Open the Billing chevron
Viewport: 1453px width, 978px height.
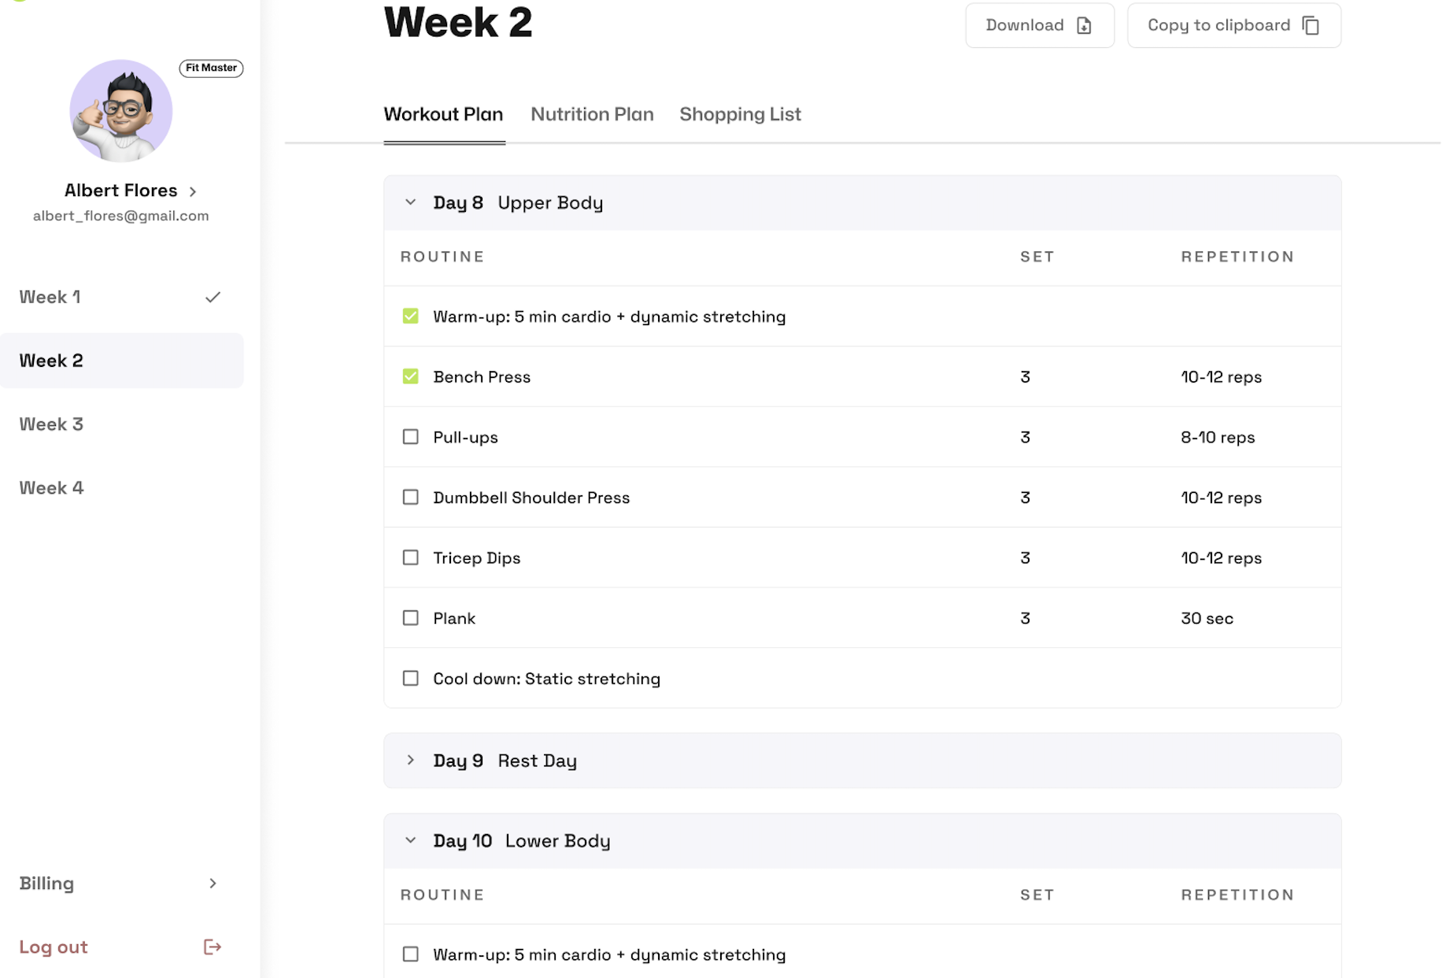point(213,883)
